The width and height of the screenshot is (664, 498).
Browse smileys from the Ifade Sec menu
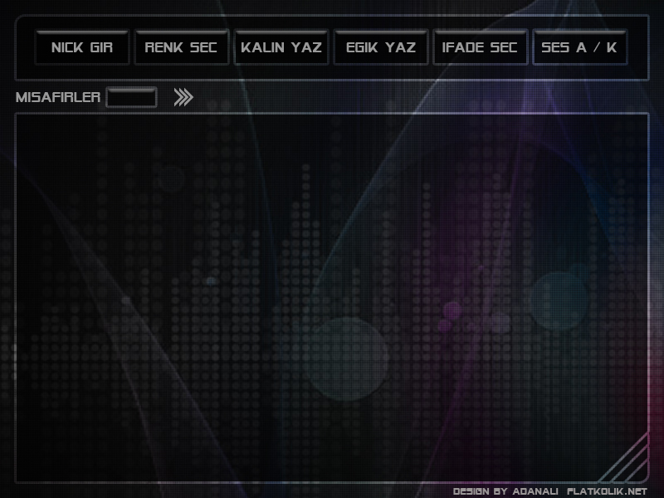click(x=481, y=47)
